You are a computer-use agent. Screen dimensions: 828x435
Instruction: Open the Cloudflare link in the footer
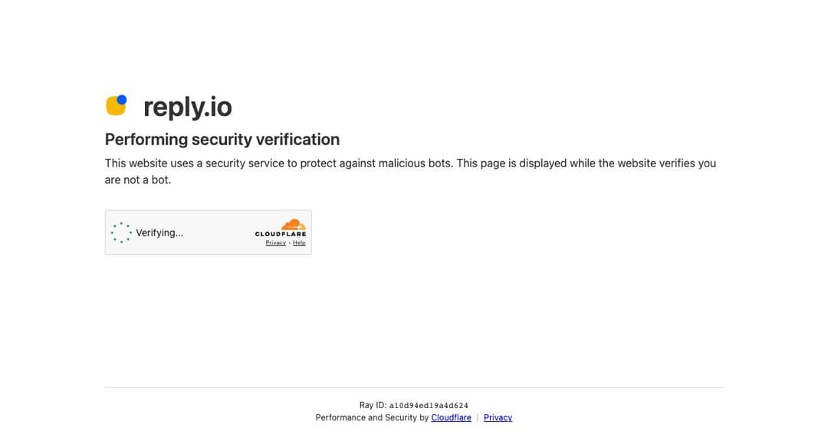tap(451, 417)
